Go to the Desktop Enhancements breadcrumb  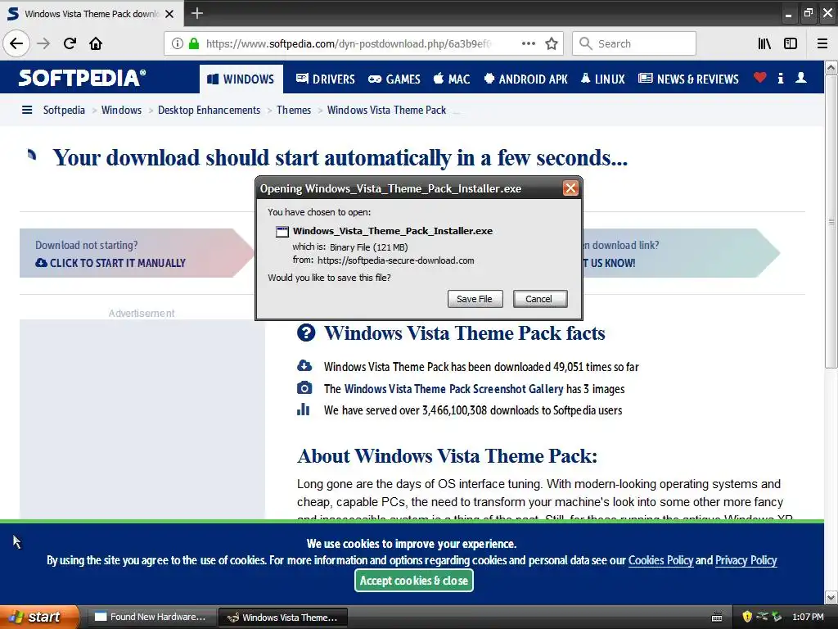209,111
